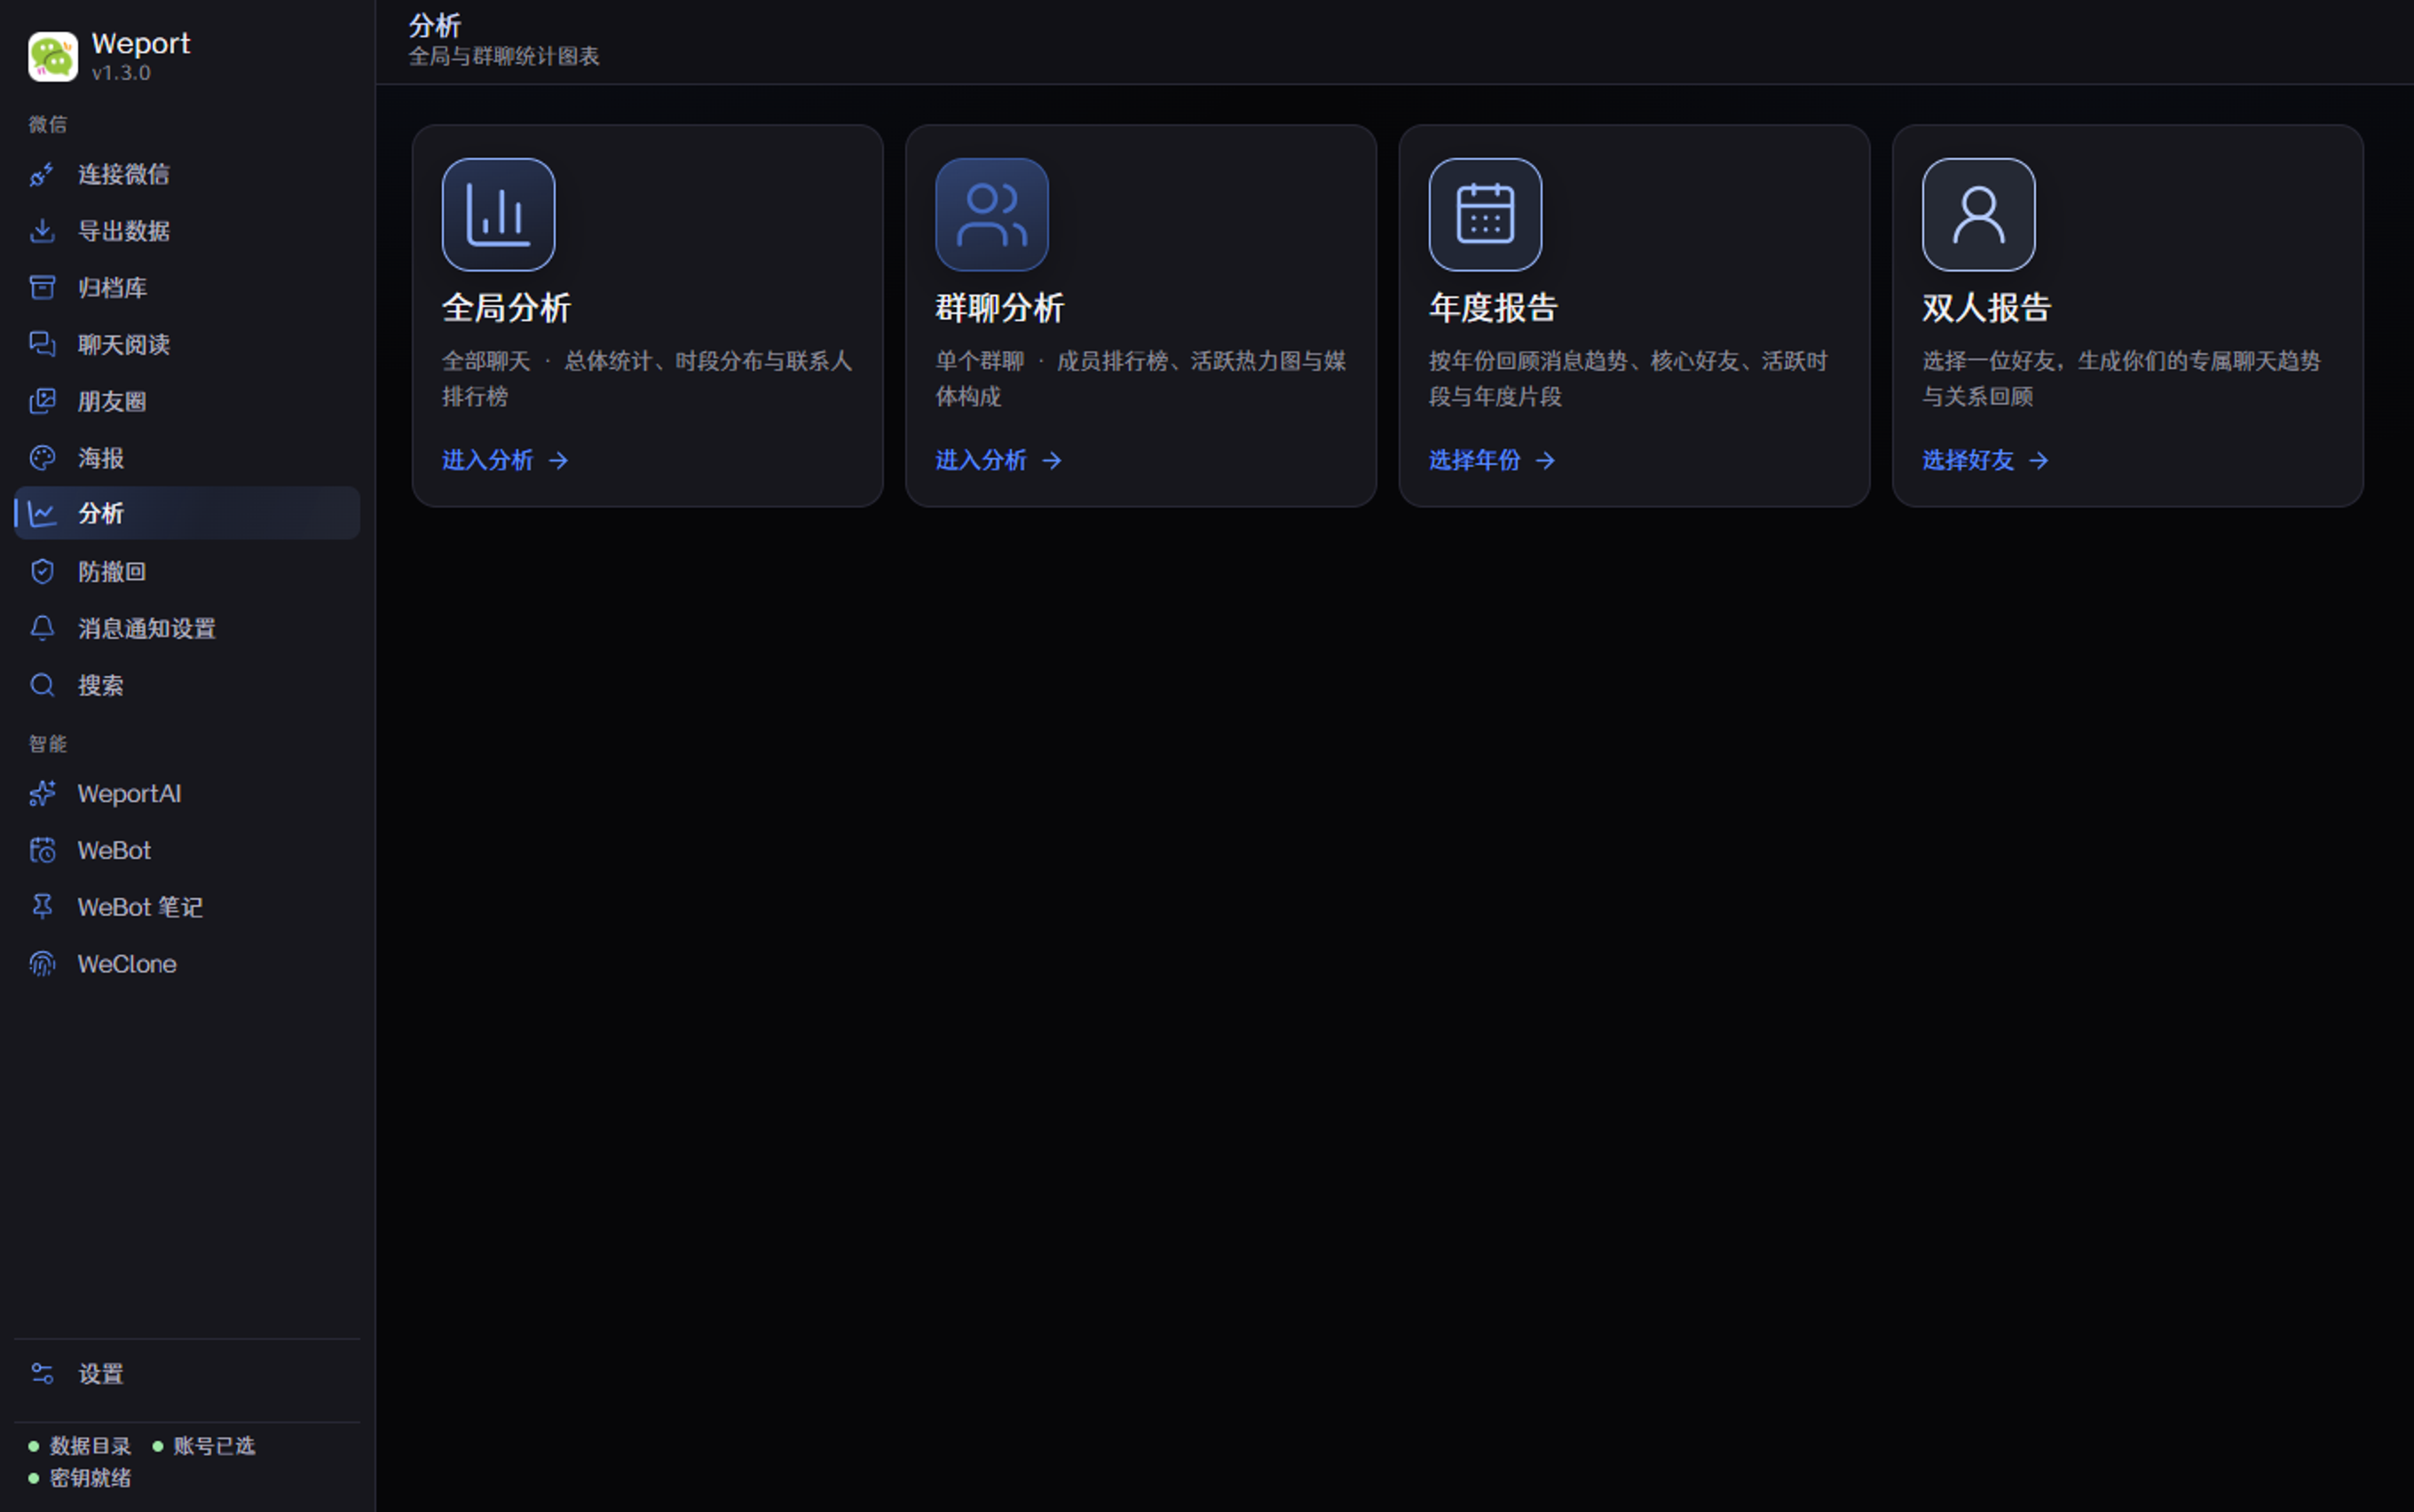Select the 分析 sidebar item
Screen dimensions: 2414x1512
187,514
